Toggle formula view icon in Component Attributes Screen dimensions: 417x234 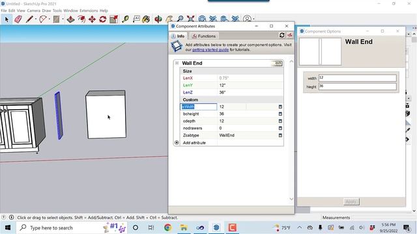[x=289, y=35]
